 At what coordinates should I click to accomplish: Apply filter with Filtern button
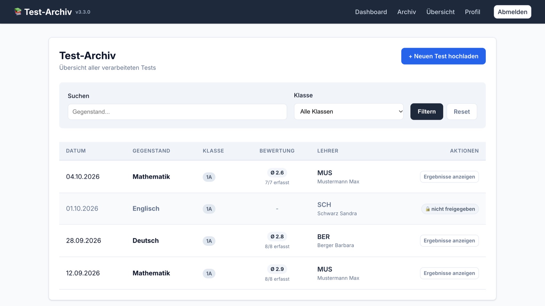pyautogui.click(x=426, y=111)
